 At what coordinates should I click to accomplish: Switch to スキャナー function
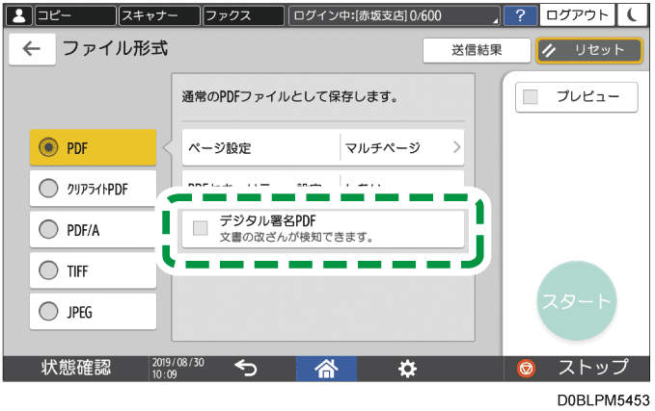(x=159, y=15)
